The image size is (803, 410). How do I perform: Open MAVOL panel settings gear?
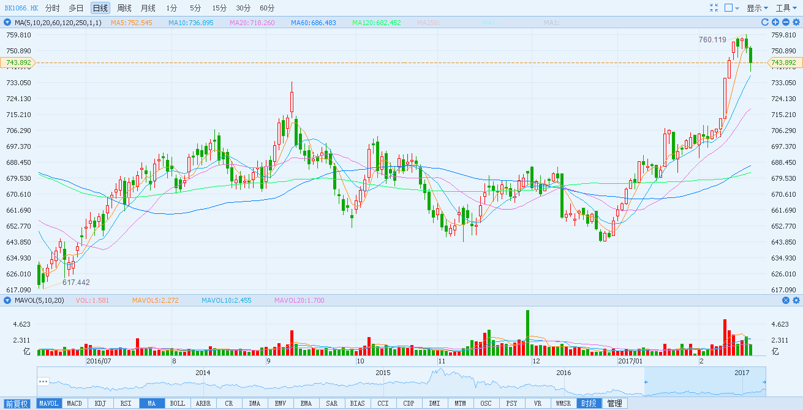[x=796, y=300]
